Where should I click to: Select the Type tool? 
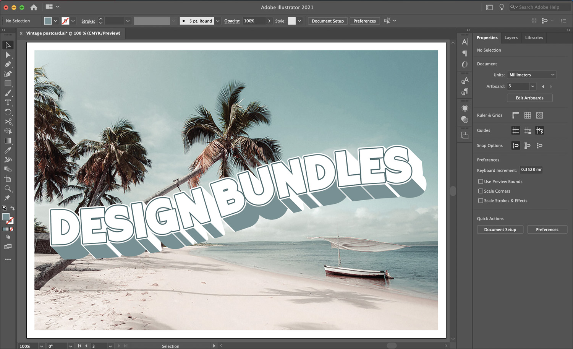[x=8, y=102]
